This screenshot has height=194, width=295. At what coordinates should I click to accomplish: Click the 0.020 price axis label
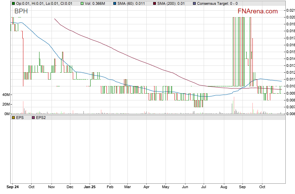[x=290, y=17]
